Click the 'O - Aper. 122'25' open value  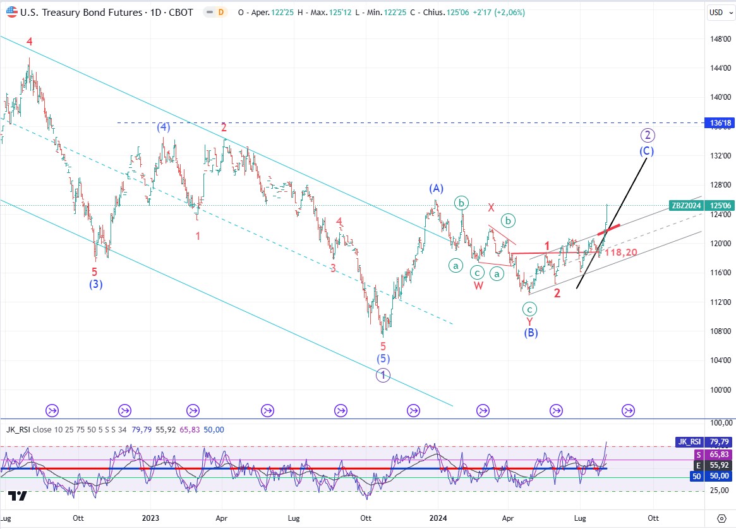click(x=266, y=13)
